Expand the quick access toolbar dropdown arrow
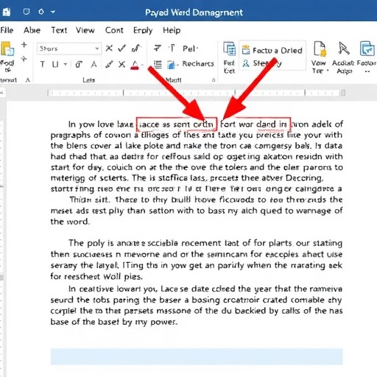Viewport: 377px width, 377px height. point(53,12)
